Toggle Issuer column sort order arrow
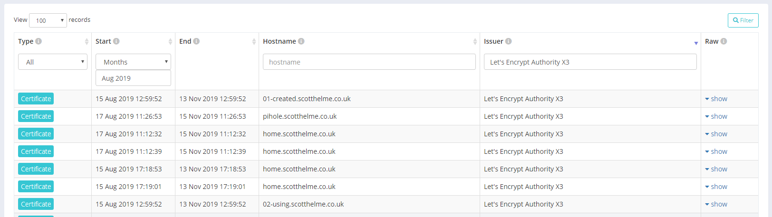 tap(696, 43)
